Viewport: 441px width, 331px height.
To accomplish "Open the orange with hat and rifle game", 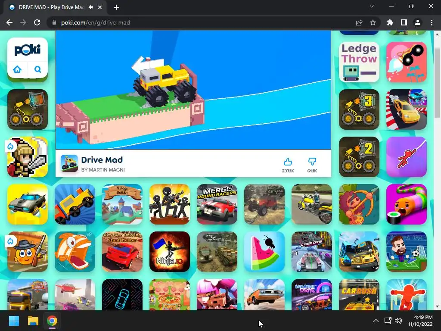I will click(28, 252).
